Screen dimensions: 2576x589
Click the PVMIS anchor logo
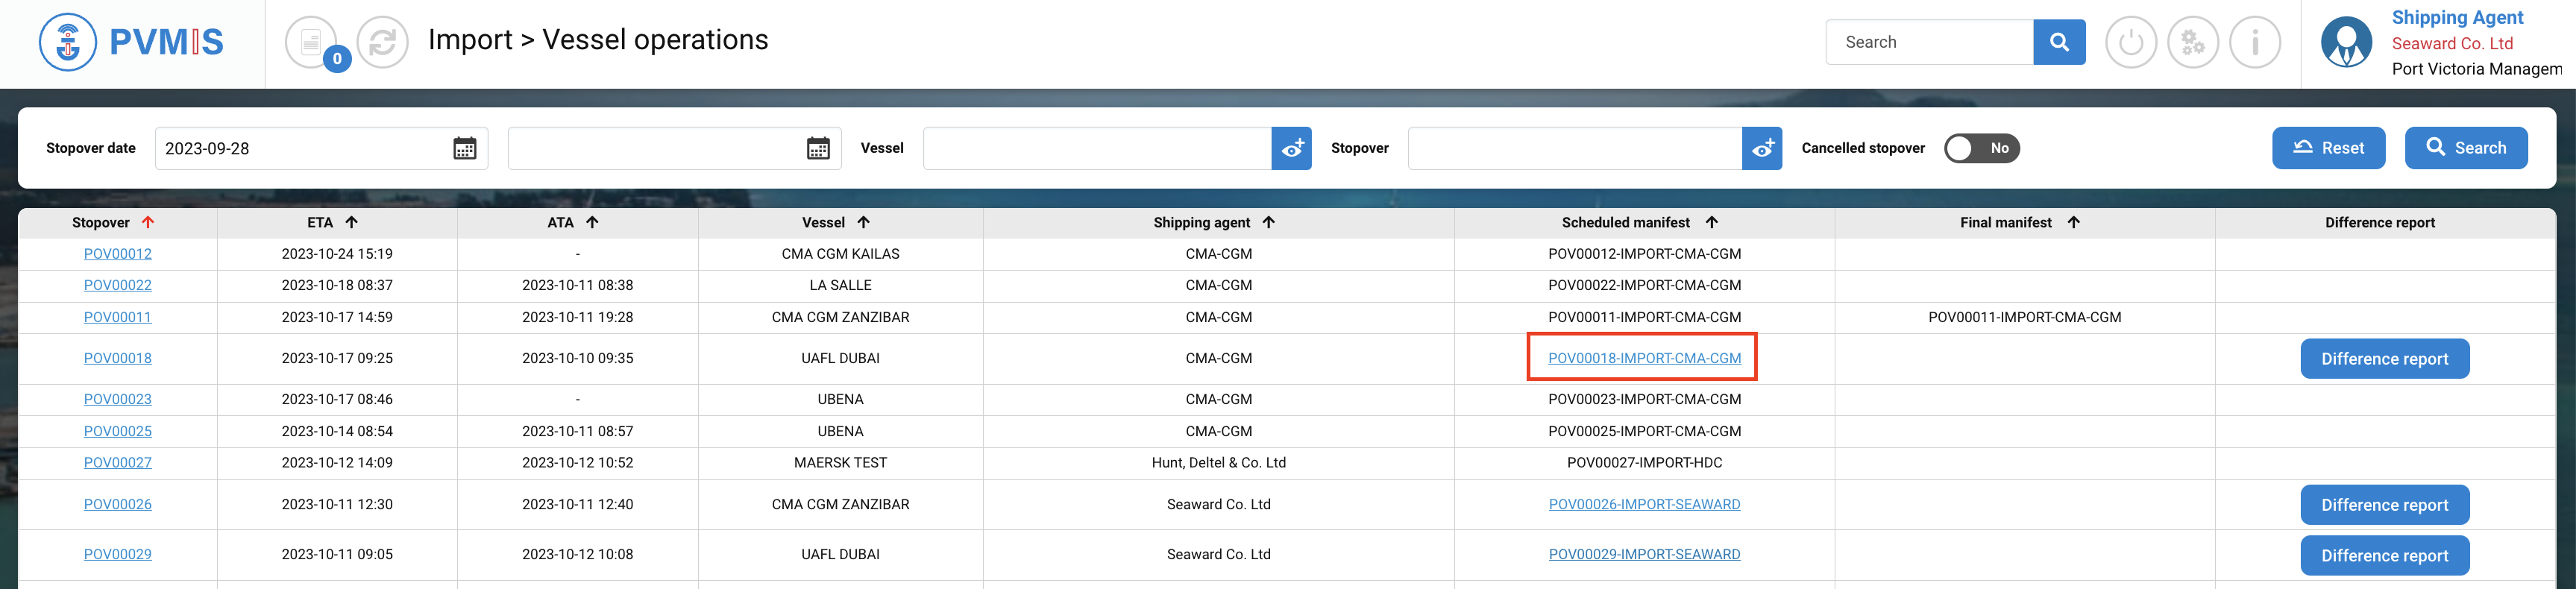(x=67, y=42)
